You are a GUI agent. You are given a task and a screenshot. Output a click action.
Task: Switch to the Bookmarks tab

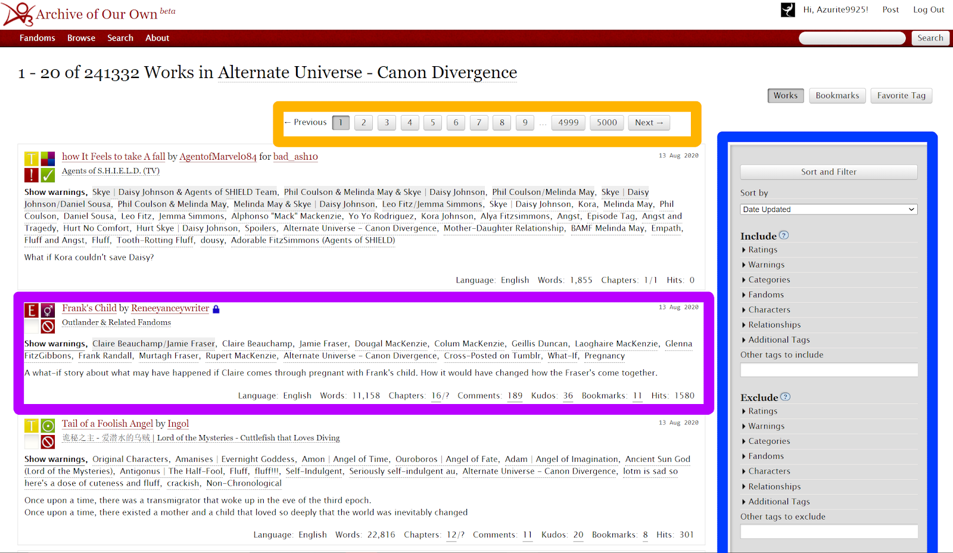[x=837, y=96]
